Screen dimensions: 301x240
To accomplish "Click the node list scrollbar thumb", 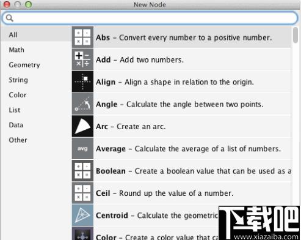I will pos(296,36).
